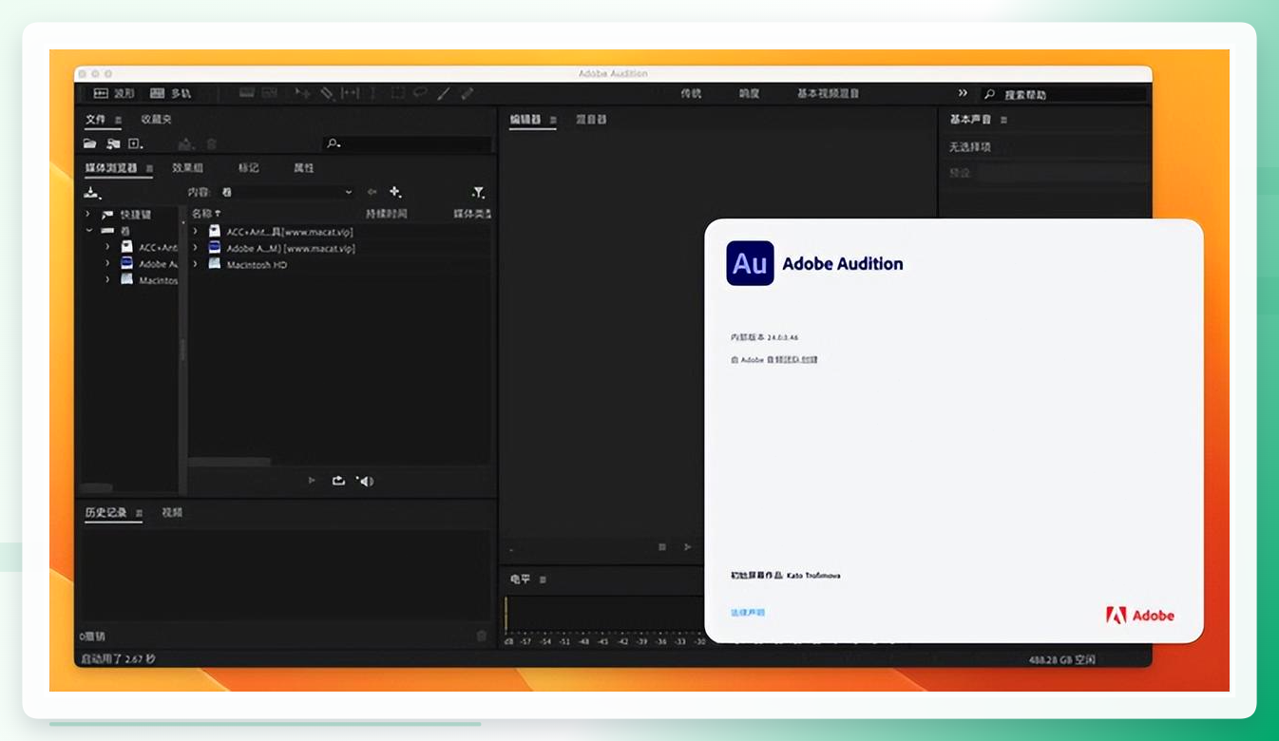
Task: Open the Contents (内容) dropdown
Action: click(287, 192)
